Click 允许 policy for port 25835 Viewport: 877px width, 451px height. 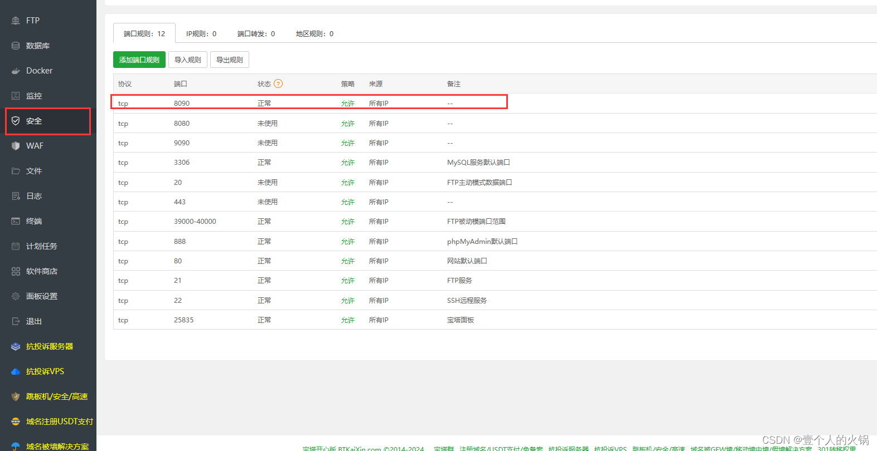[348, 320]
